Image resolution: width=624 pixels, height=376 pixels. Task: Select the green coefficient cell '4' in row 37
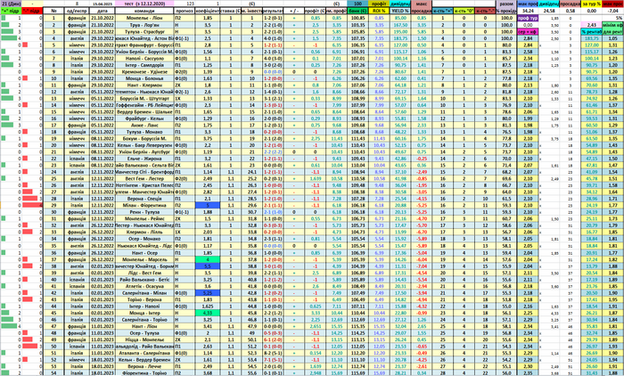click(x=208, y=259)
